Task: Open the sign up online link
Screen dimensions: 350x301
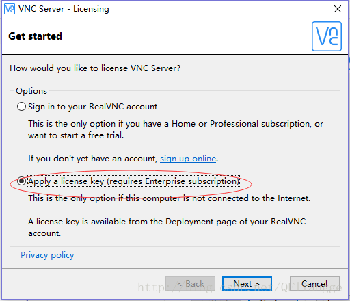Action: point(188,159)
